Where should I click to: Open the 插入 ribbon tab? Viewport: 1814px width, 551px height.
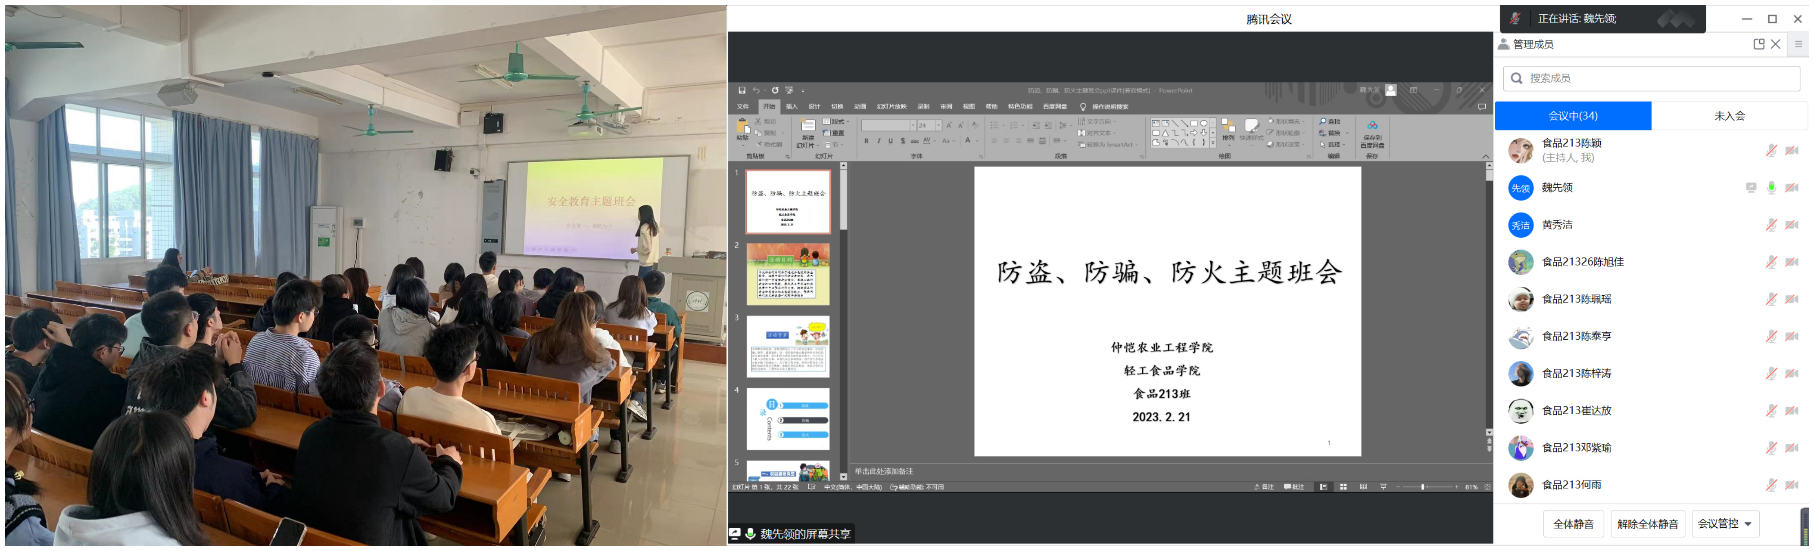pos(792,106)
